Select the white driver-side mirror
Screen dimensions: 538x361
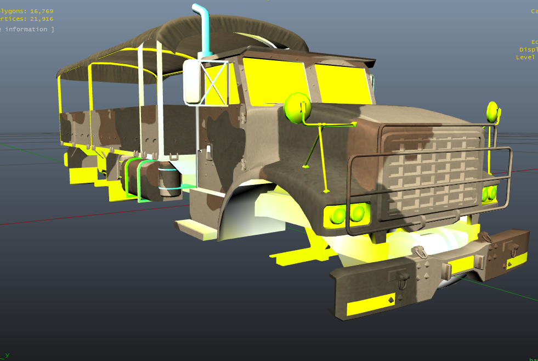tap(192, 81)
